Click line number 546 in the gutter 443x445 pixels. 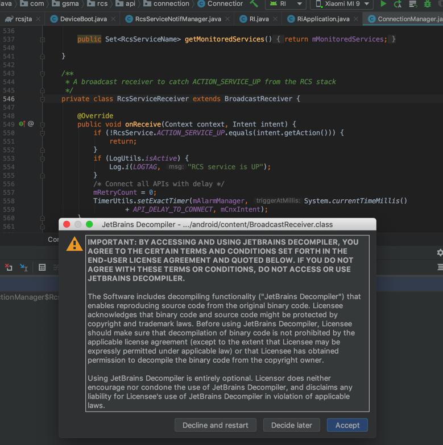click(9, 99)
